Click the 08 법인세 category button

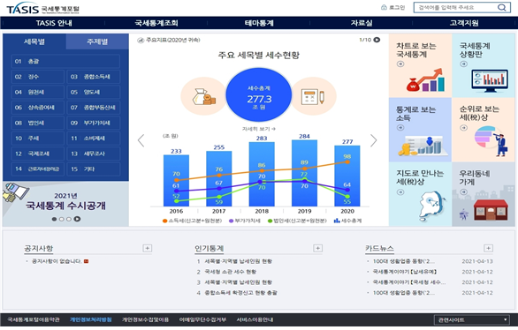pos(37,123)
